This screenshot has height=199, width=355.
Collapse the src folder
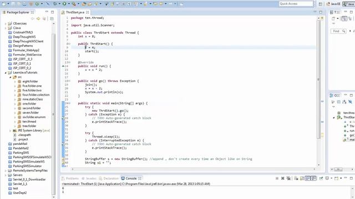[10, 77]
